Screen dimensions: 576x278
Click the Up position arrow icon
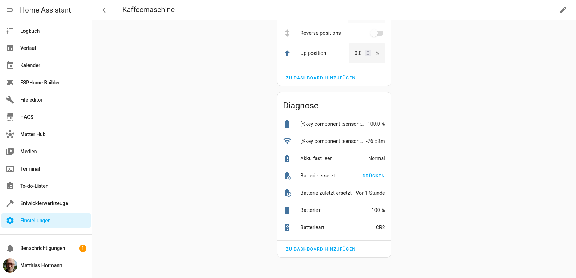pos(287,53)
